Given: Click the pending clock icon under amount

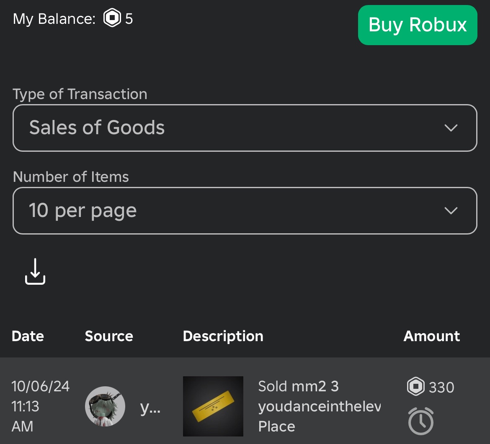Looking at the screenshot, I should pos(420,421).
